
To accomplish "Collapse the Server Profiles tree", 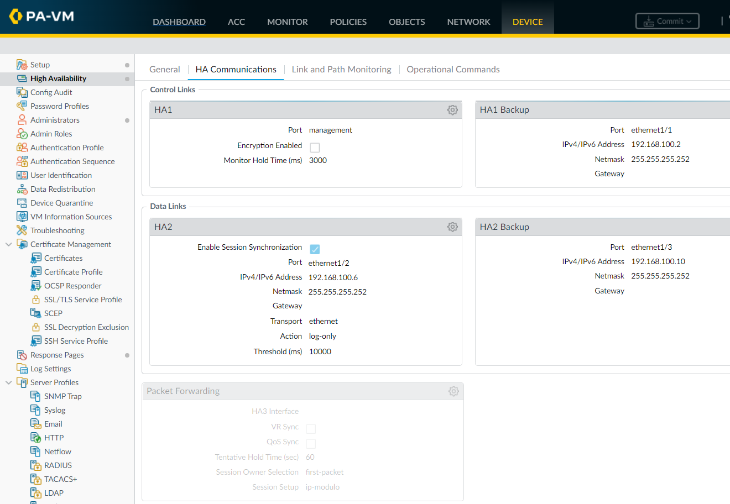I will [x=8, y=382].
